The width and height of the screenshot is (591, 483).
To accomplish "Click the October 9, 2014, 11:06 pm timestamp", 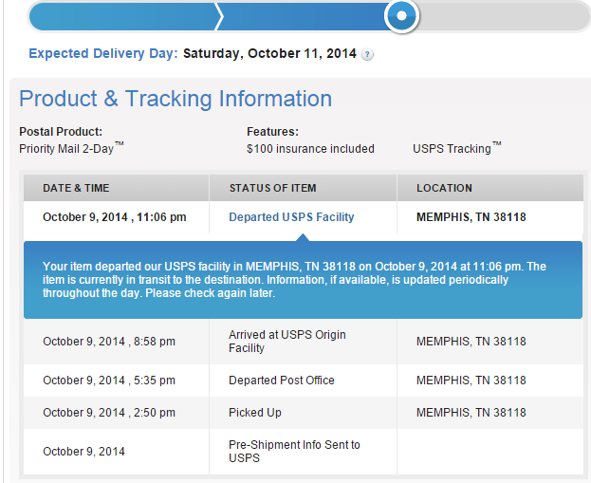I will click(115, 217).
